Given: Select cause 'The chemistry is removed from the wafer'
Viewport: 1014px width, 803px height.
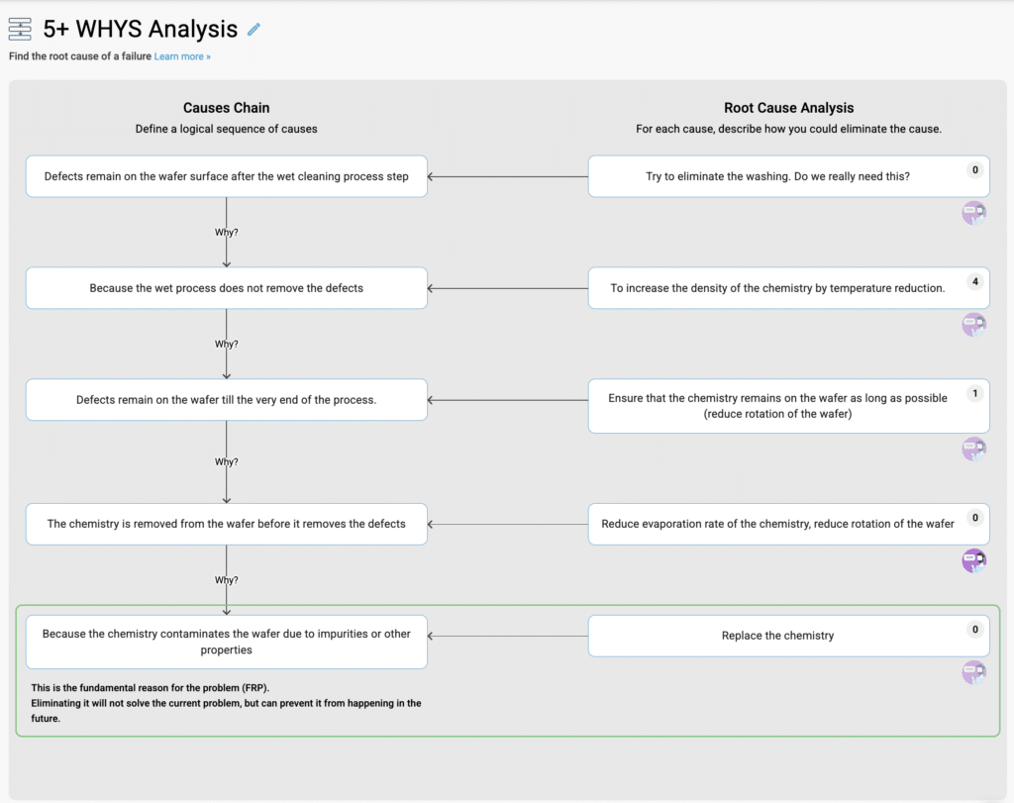Looking at the screenshot, I should (227, 525).
